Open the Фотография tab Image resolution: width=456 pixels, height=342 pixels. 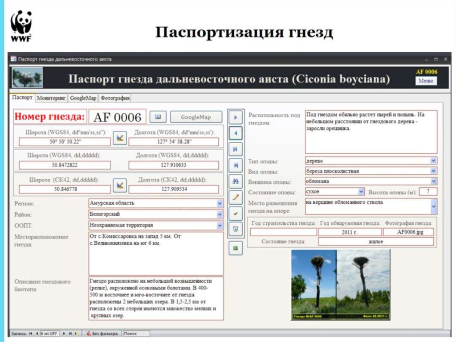115,98
